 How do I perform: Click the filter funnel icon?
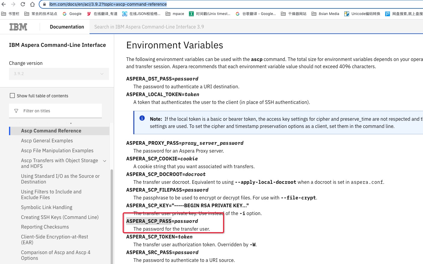16,111
